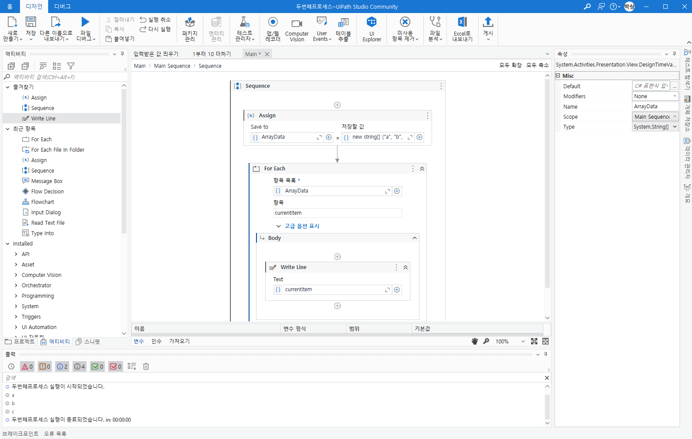The image size is (692, 439).
Task: Open 스니펫 (Snippets) panel
Action: coord(88,342)
